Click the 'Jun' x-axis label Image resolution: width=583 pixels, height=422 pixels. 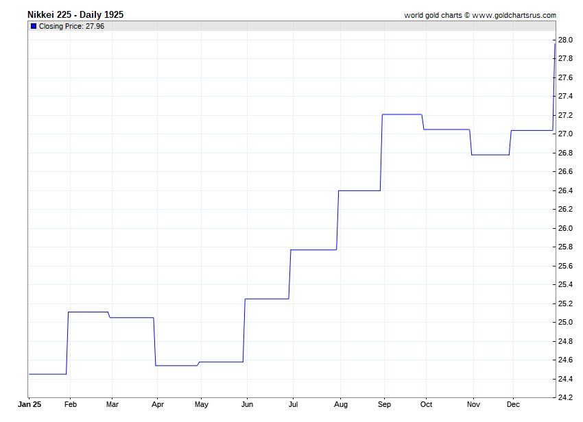click(x=247, y=404)
